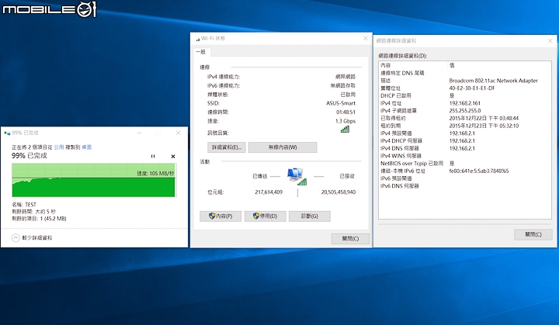The width and height of the screenshot is (559, 325).
Task: Select the 一般 tab in Wi-Fi status
Action: [x=201, y=52]
